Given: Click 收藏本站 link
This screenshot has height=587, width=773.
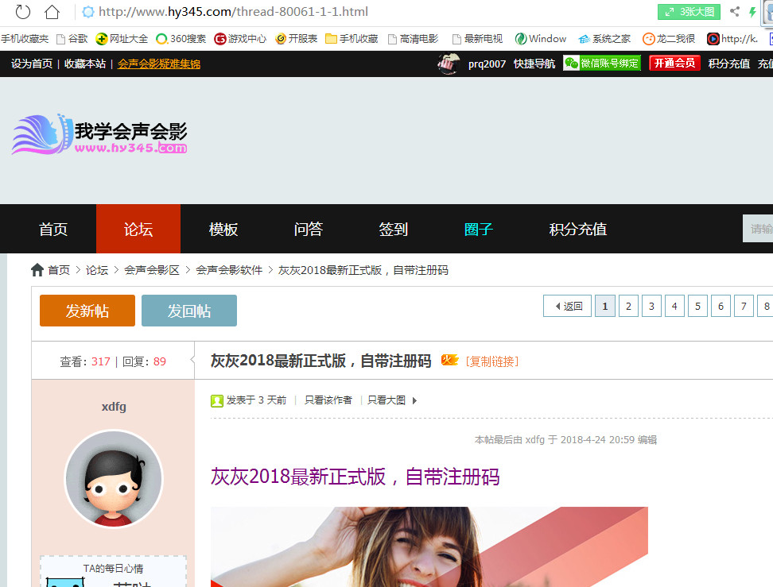Looking at the screenshot, I should pos(85,64).
